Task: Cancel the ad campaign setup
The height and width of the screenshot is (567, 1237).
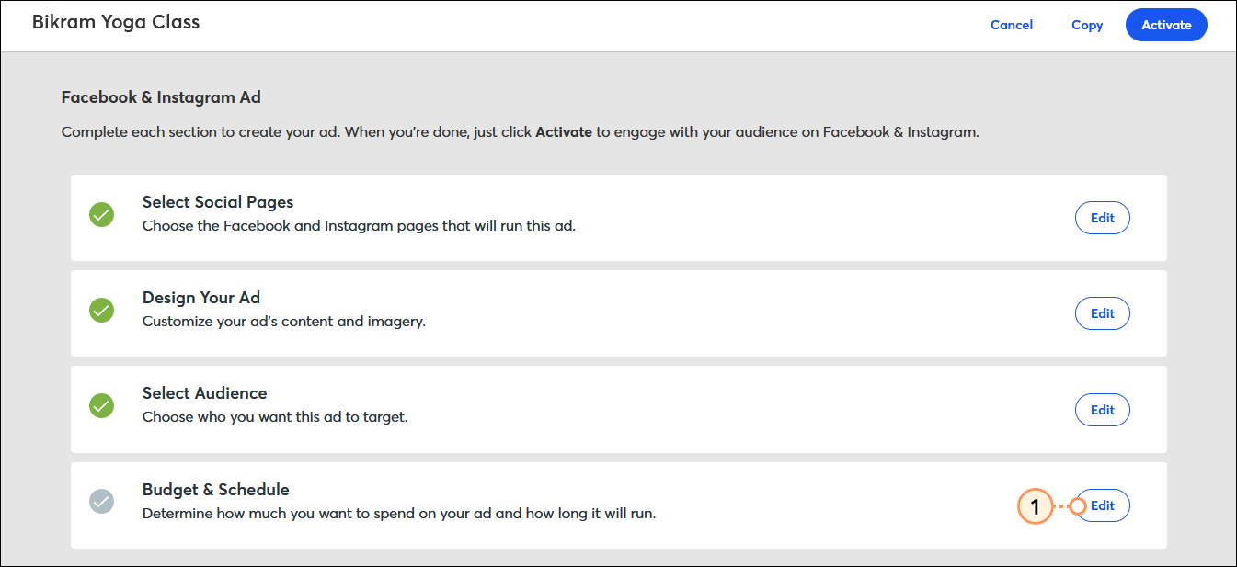Action: [1012, 25]
